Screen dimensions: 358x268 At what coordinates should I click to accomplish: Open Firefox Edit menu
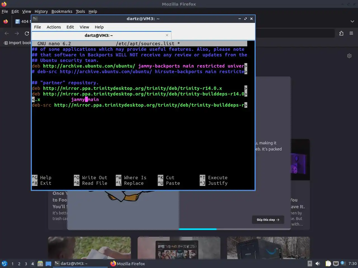tap(15, 11)
